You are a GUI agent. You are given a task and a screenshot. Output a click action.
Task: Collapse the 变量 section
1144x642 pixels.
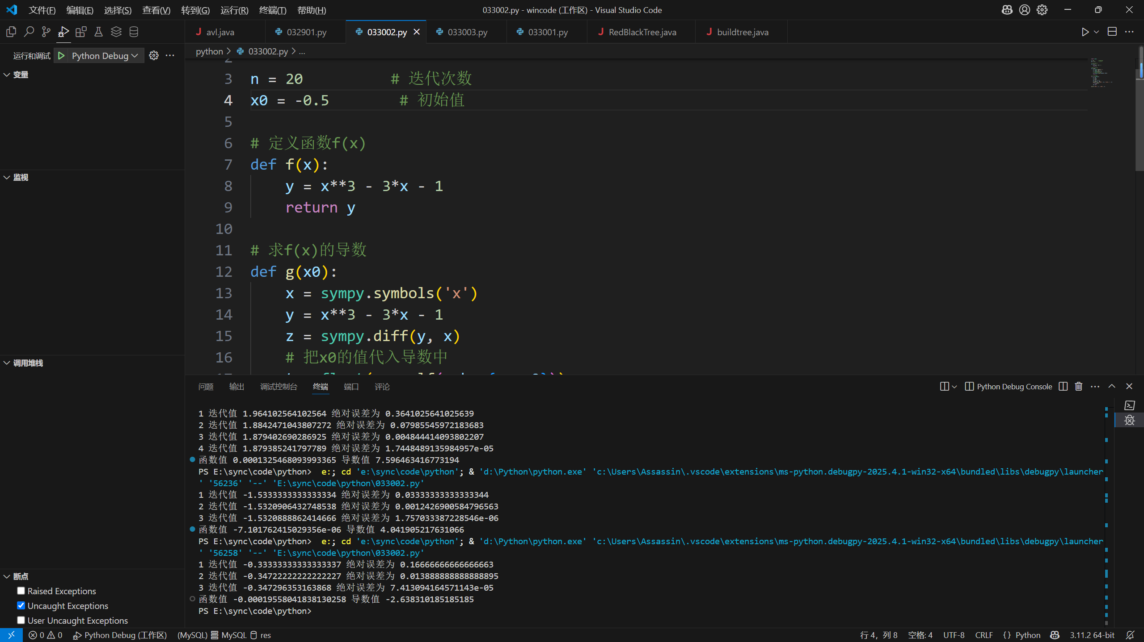[20, 75]
